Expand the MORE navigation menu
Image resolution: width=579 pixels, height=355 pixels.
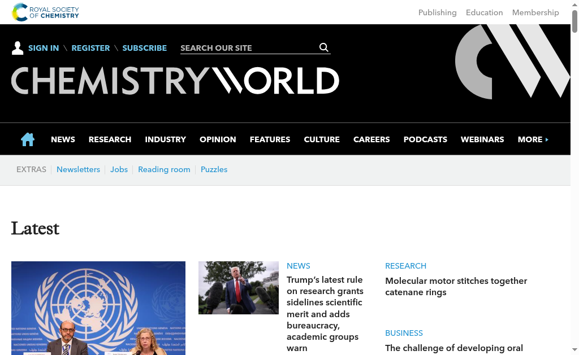click(x=533, y=139)
